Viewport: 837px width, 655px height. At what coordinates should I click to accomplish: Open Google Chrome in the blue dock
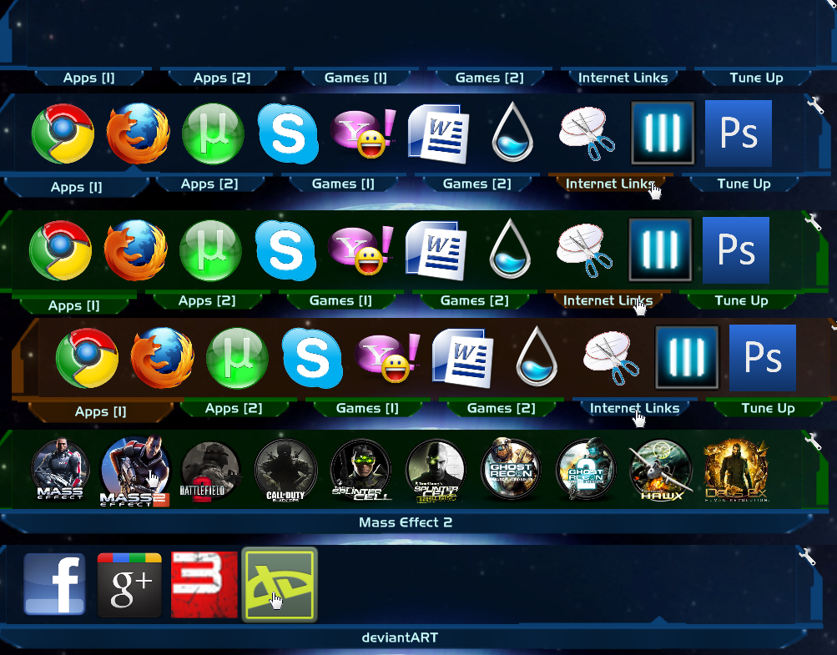(x=63, y=134)
